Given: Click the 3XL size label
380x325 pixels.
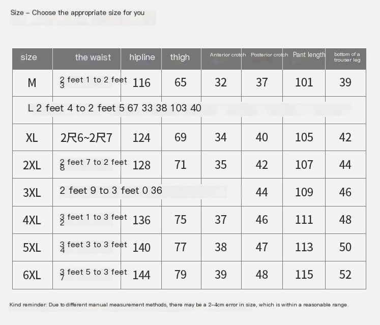Looking at the screenshot, I should pyautogui.click(x=32, y=193).
